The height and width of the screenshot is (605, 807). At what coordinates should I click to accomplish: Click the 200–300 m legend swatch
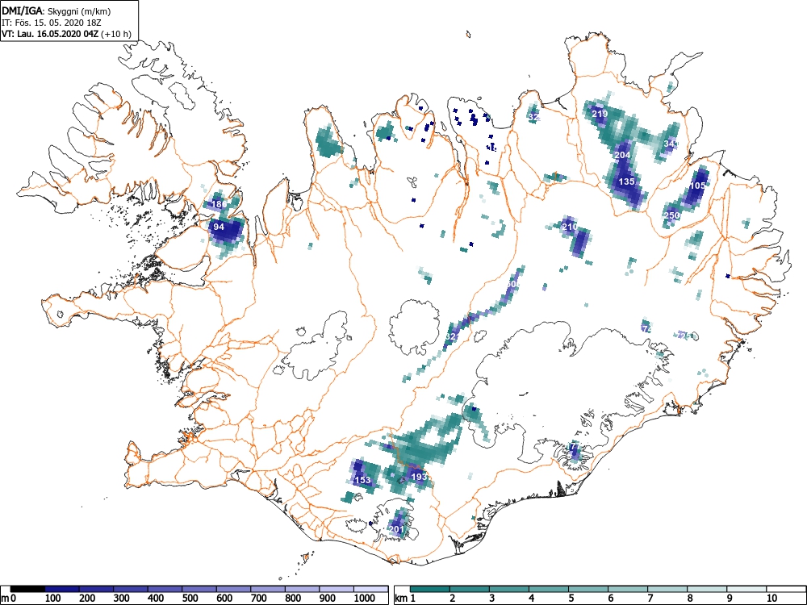96,590
